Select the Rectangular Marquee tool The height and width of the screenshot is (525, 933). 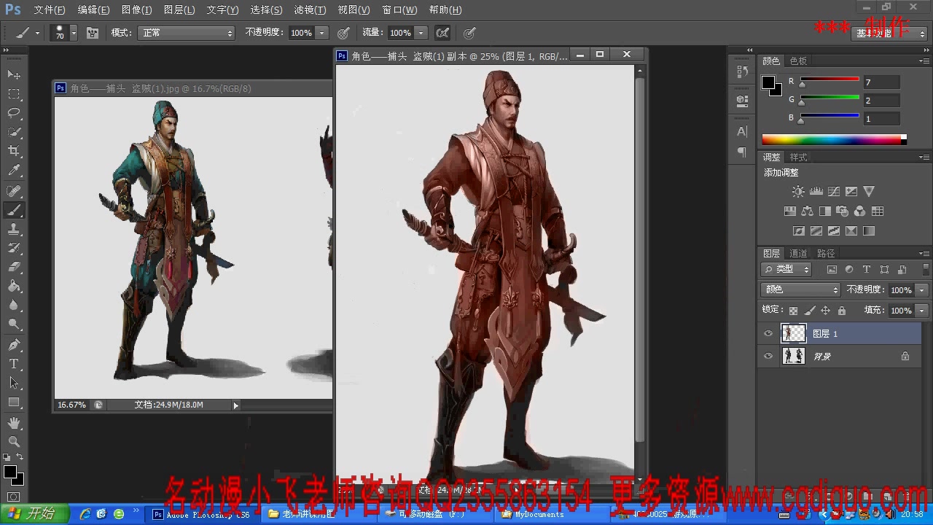tap(14, 94)
